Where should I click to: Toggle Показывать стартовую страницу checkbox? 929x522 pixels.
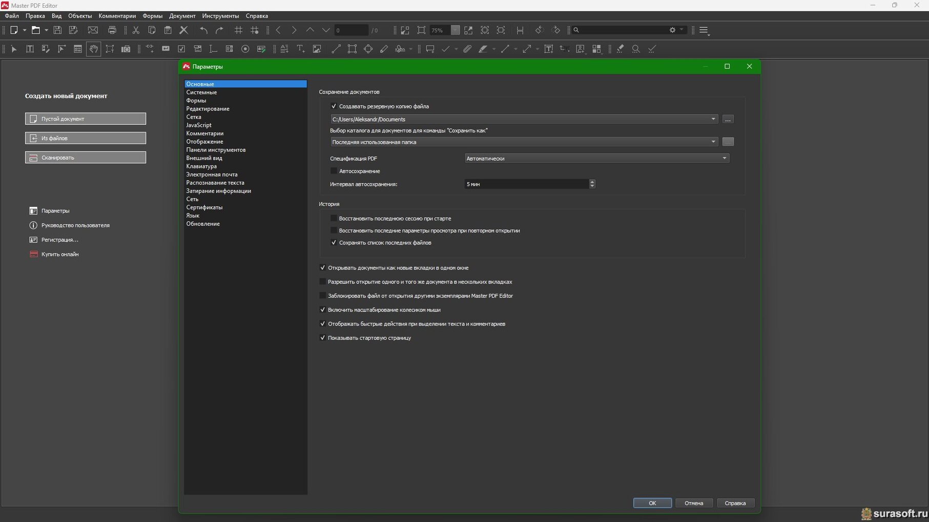point(323,338)
